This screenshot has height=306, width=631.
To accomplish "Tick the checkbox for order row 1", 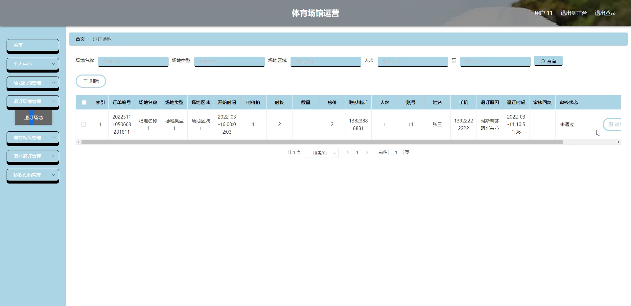I will (83, 124).
